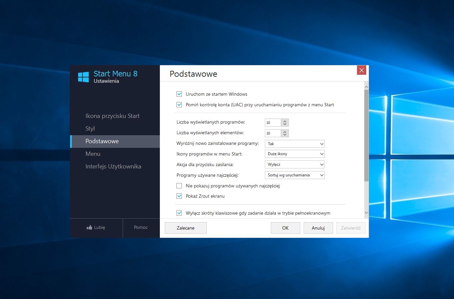The image size is (454, 299).
Task: Decrease Liczba wyświetlanych elementów with down arrow
Action: (285, 135)
